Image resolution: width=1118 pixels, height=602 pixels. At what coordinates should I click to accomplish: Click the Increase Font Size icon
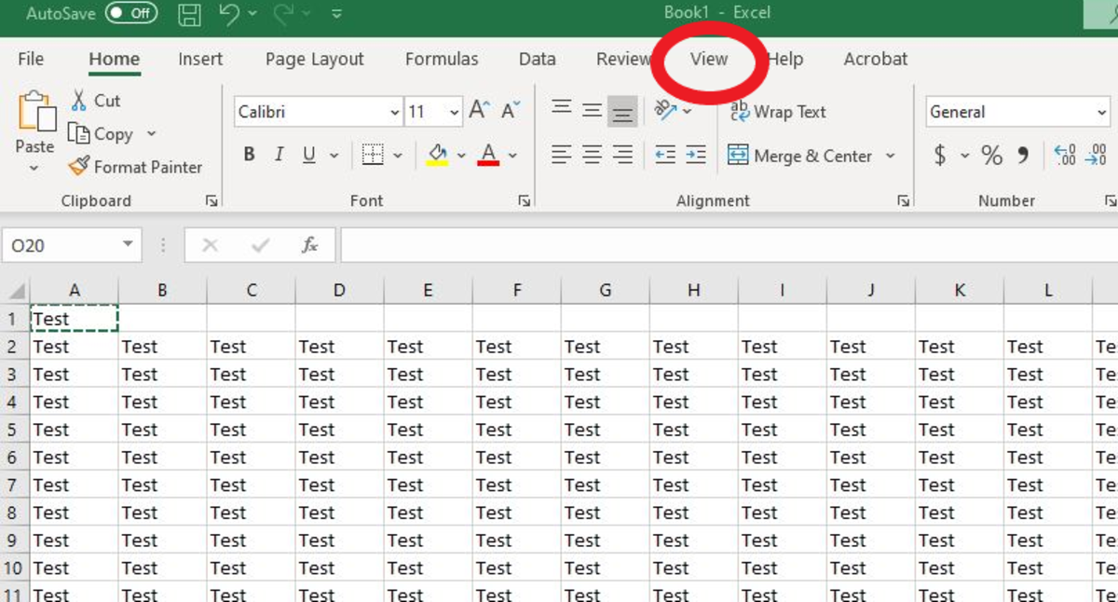479,112
